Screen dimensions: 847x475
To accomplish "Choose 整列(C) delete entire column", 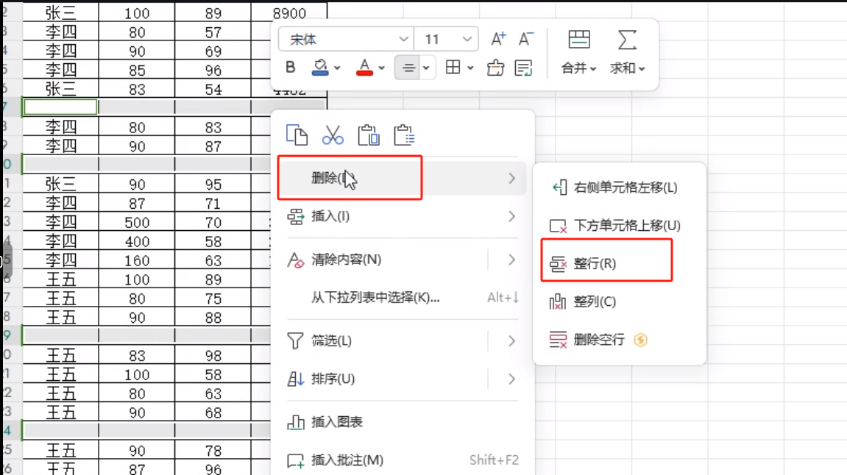I will point(619,301).
